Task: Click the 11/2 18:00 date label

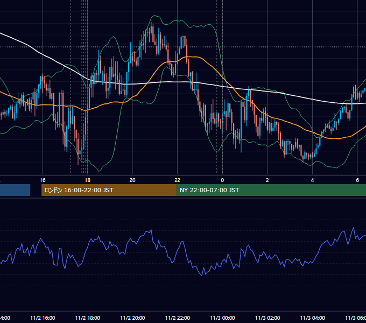Action: [x=88, y=318]
